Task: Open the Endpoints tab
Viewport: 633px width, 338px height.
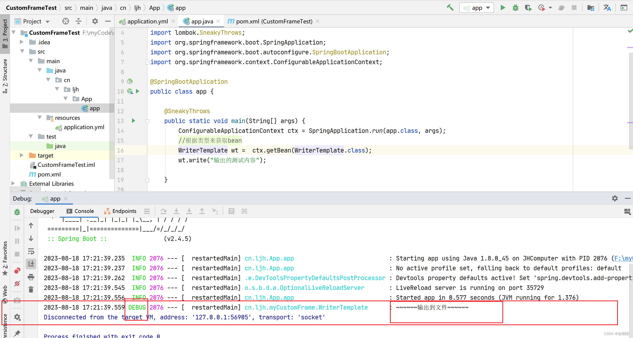Action: click(x=120, y=211)
